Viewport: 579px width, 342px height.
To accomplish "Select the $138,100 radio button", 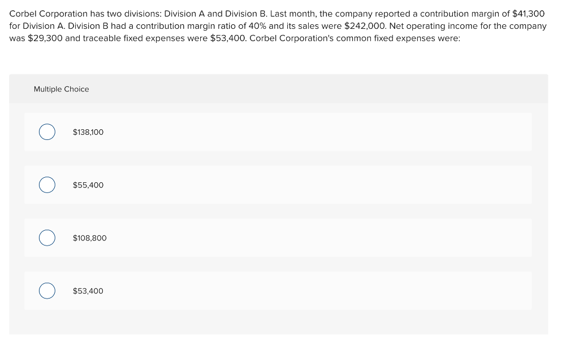I will tap(47, 131).
